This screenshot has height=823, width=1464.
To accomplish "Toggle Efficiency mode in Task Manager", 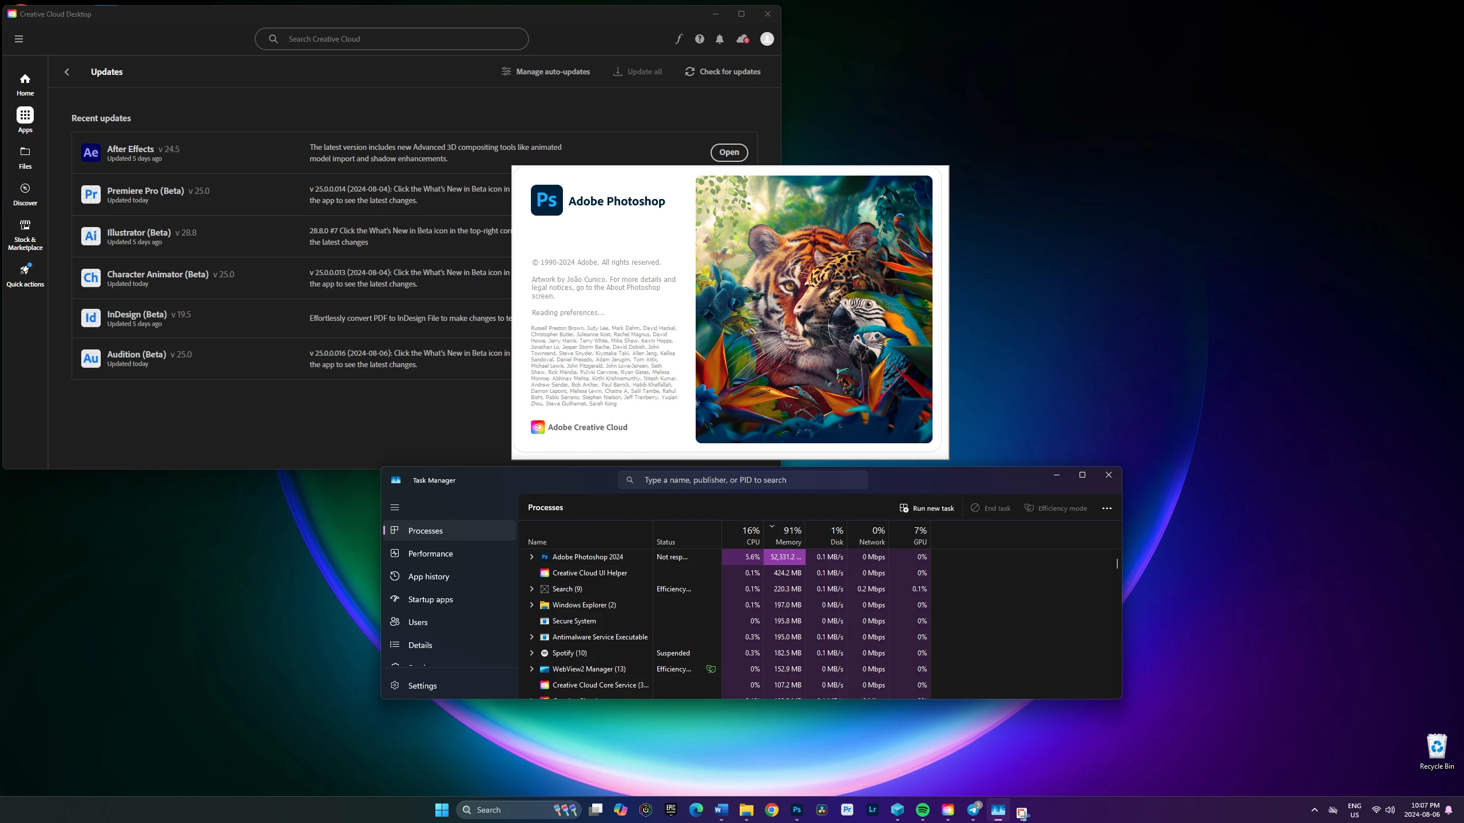I will [x=1056, y=508].
